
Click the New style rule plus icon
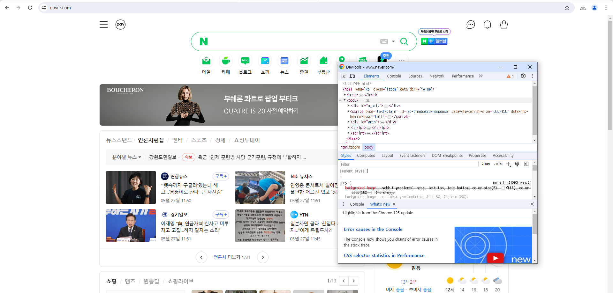pyautogui.click(x=509, y=164)
